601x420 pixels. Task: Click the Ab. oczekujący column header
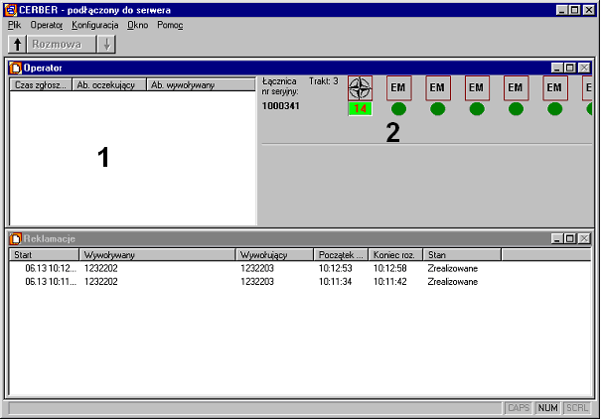[x=108, y=85]
